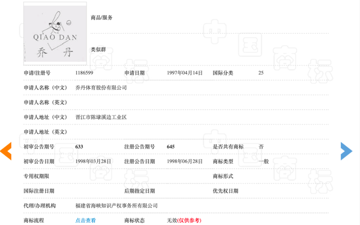The width and height of the screenshot is (360, 225).
Task: Select the 商标流程 label
Action: pyautogui.click(x=34, y=220)
